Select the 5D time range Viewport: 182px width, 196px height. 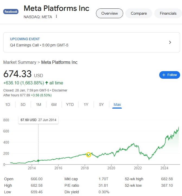click(x=23, y=105)
